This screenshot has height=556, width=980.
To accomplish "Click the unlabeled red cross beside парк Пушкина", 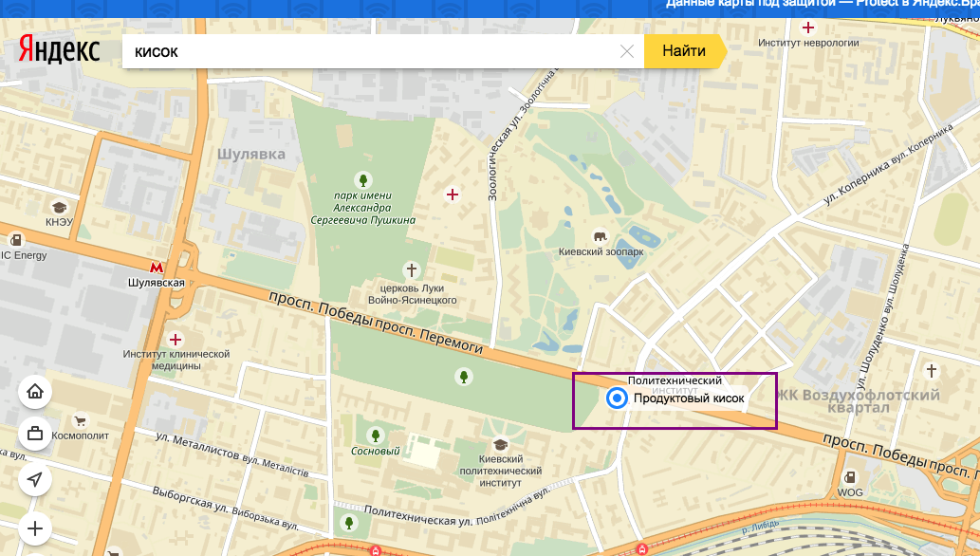I will pyautogui.click(x=452, y=195).
